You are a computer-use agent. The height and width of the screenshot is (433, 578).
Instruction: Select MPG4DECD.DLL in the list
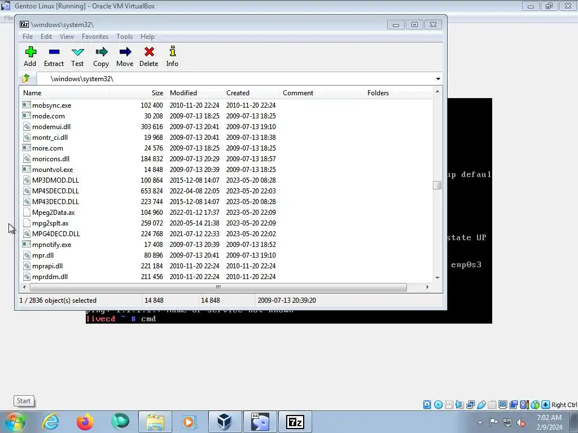[x=56, y=234]
